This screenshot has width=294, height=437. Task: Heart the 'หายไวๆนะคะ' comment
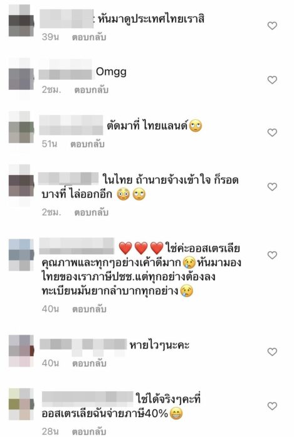coord(272,352)
